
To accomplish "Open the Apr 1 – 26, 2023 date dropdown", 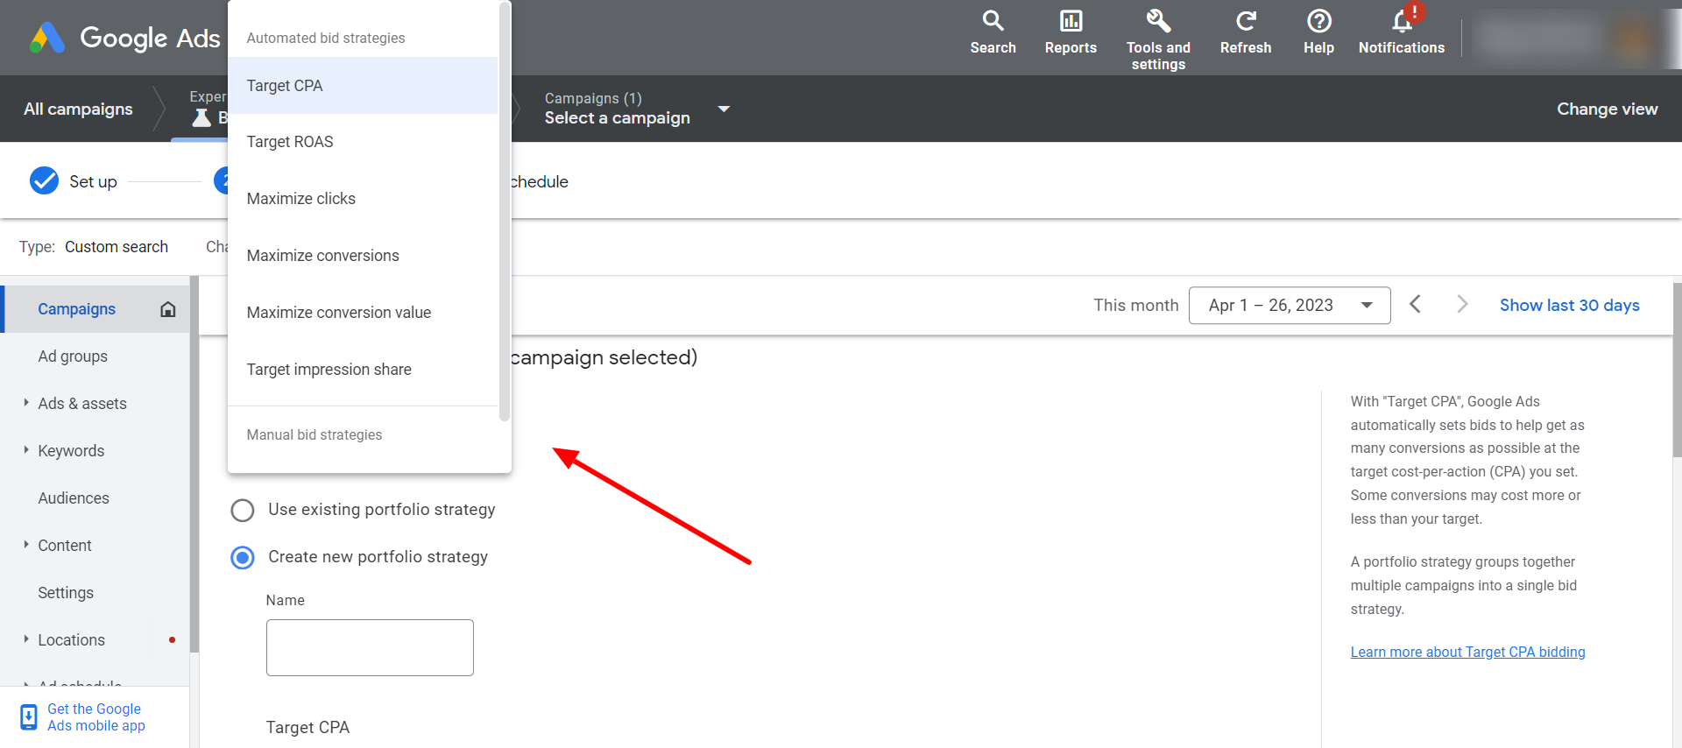I will click(1289, 305).
